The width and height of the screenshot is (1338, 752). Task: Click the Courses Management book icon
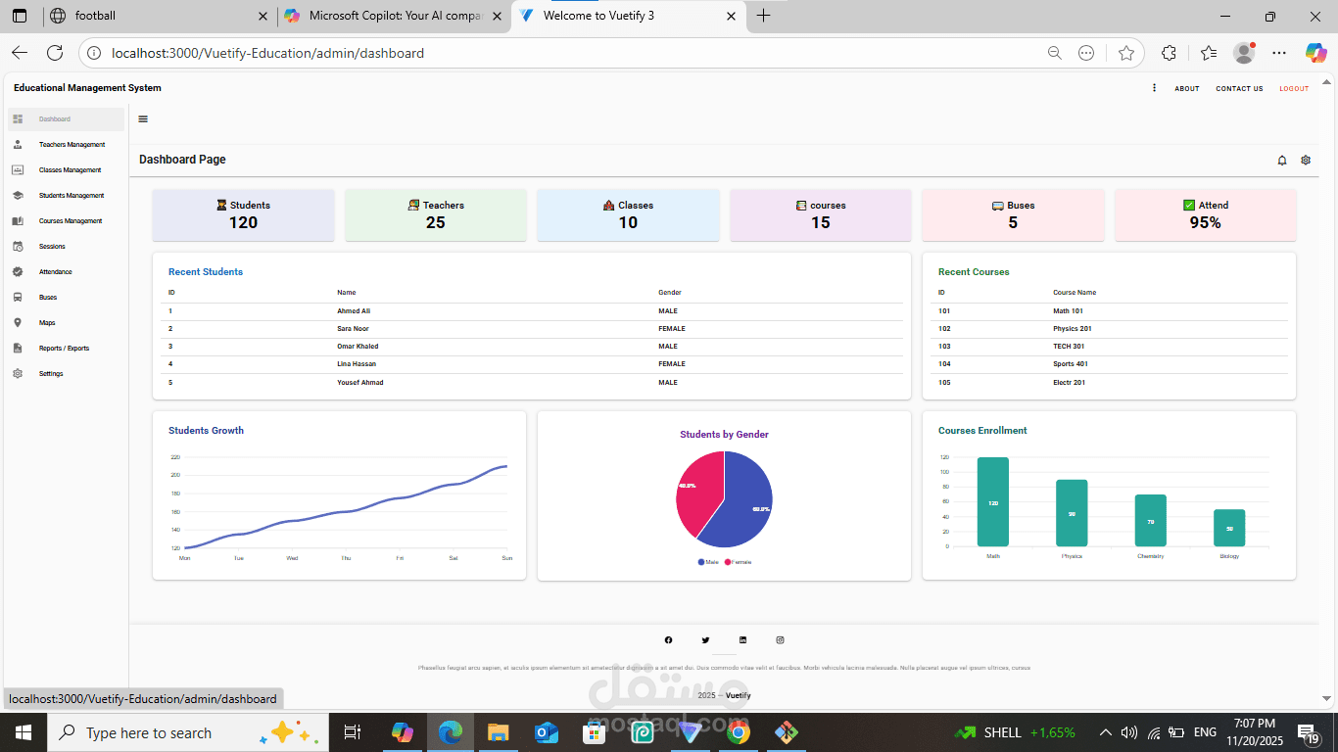[x=18, y=221]
